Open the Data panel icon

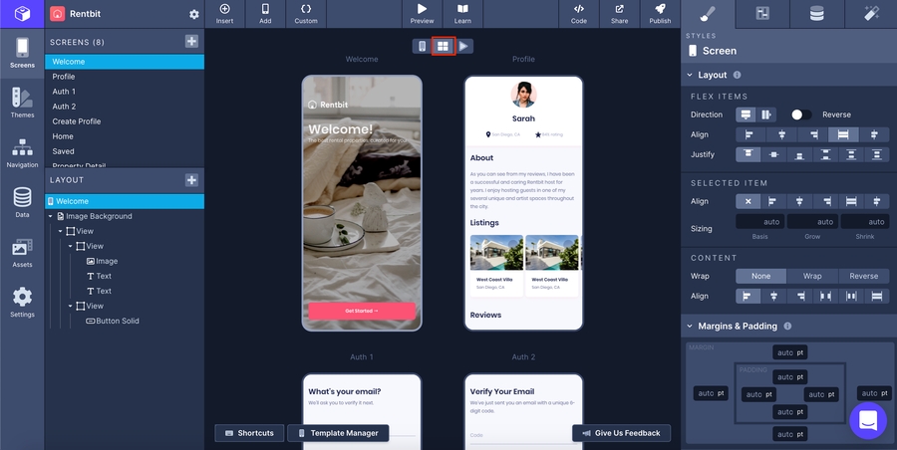(x=22, y=202)
